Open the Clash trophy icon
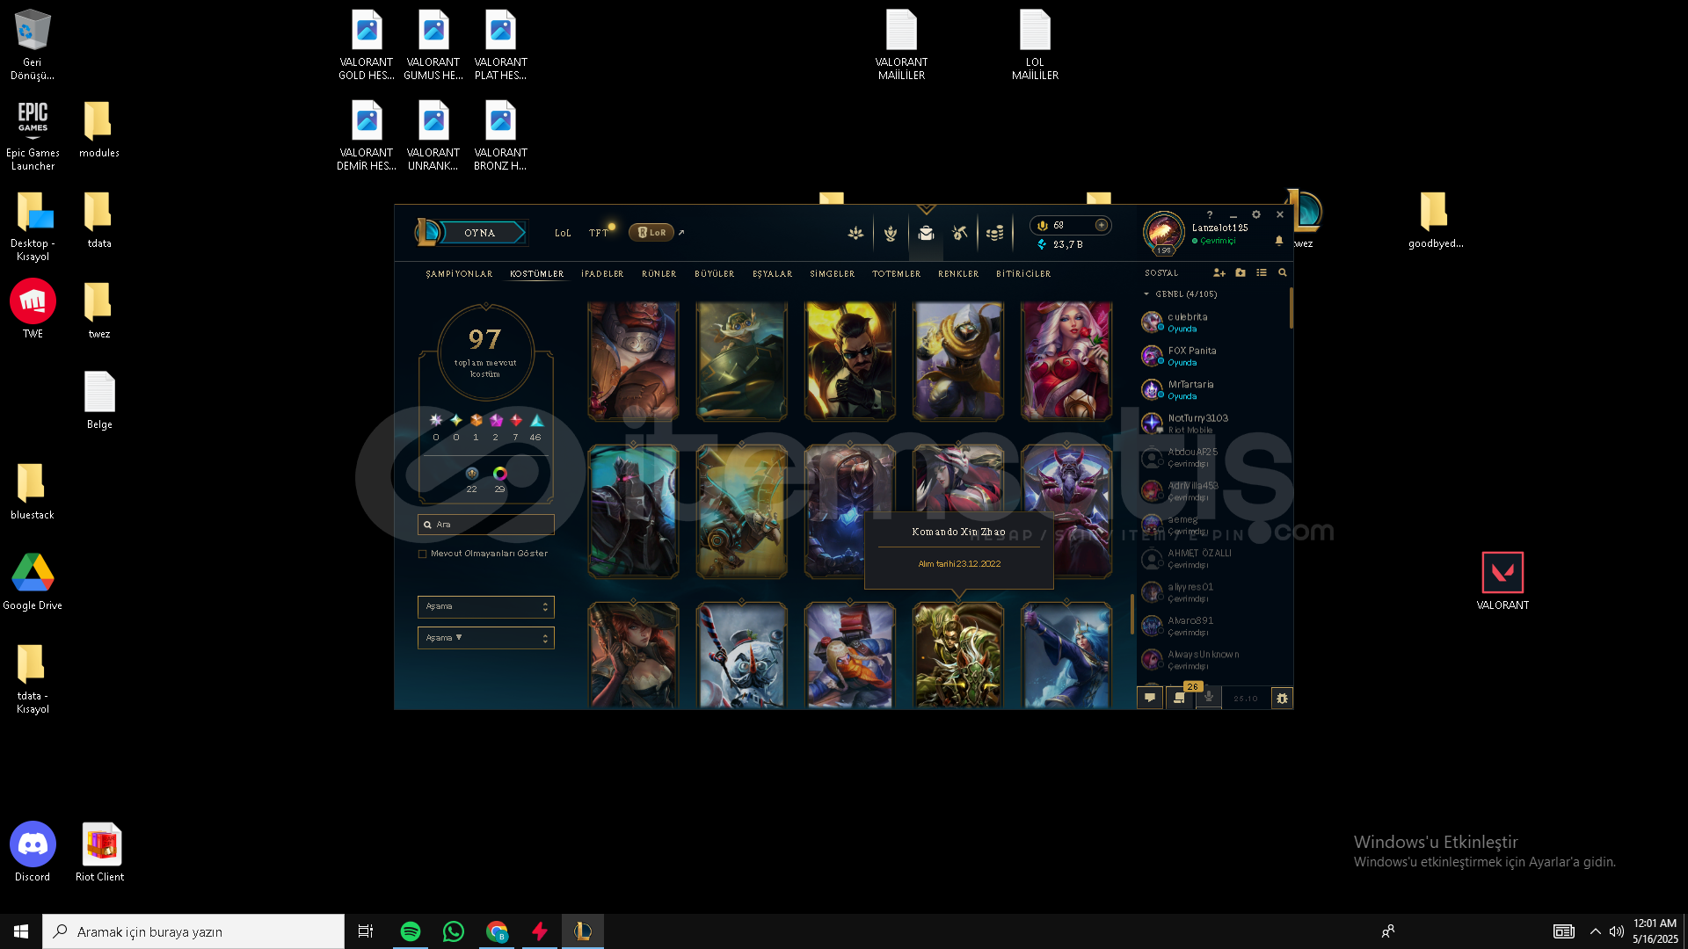Viewport: 1688px width, 949px height. click(855, 233)
